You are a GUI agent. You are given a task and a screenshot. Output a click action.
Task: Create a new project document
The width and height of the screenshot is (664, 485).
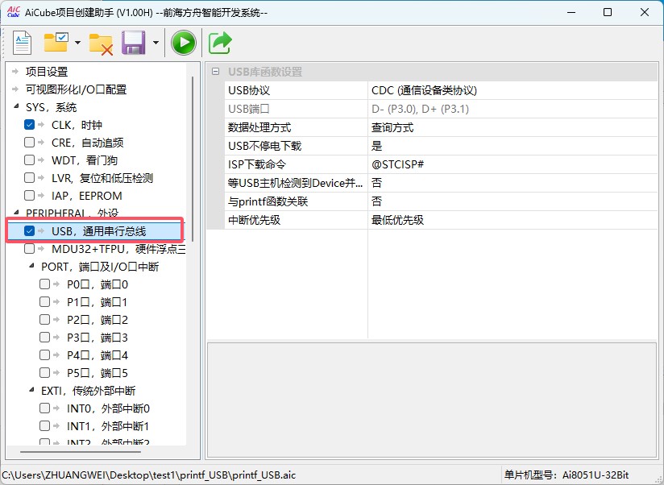pyautogui.click(x=22, y=43)
